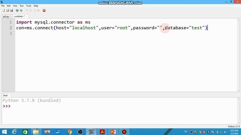
Task: Launch Internet Explorer from the taskbar
Action: 14,132
